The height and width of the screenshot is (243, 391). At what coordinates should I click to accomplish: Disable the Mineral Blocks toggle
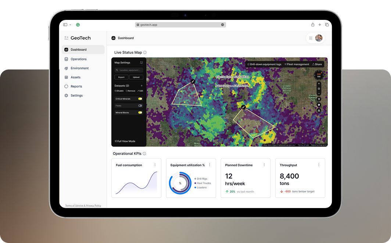(140, 112)
